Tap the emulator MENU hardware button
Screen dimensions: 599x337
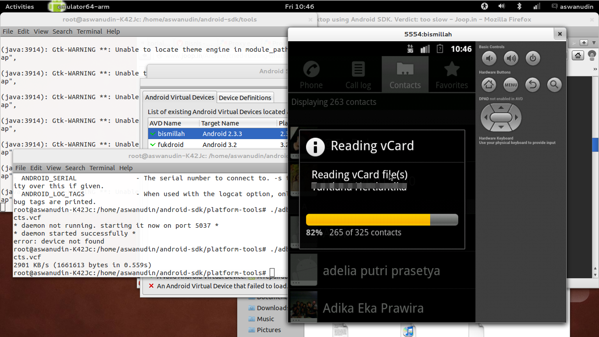(510, 85)
